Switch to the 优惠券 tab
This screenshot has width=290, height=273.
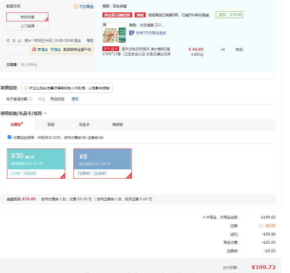coord(17,124)
